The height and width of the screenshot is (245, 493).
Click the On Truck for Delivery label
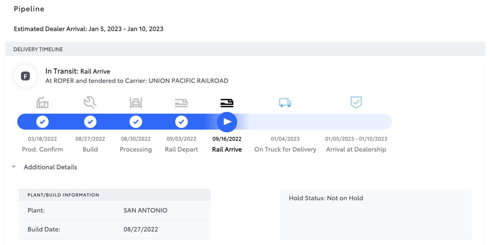pos(285,149)
